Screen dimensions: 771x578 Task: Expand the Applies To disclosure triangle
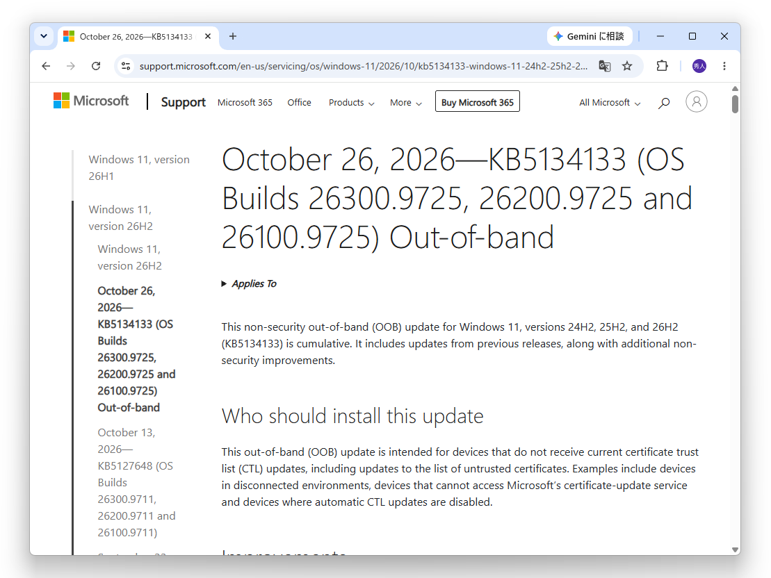224,283
